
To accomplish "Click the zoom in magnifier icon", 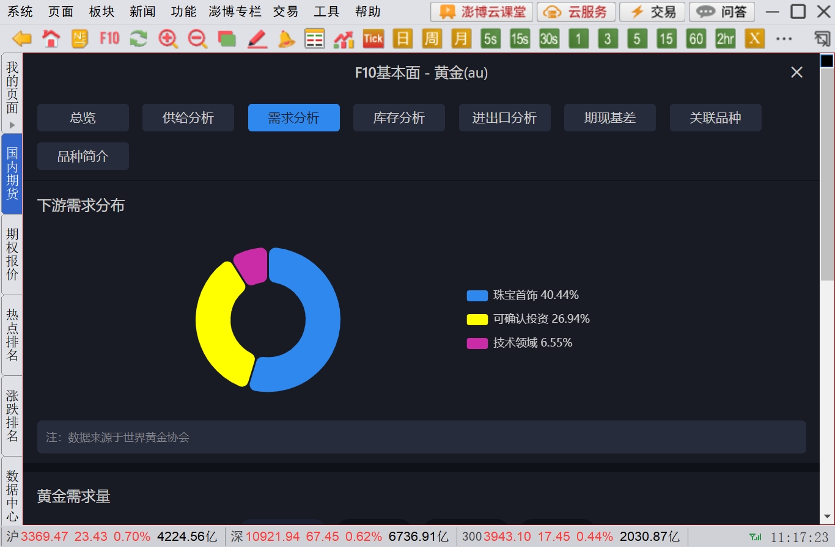I will pyautogui.click(x=168, y=39).
